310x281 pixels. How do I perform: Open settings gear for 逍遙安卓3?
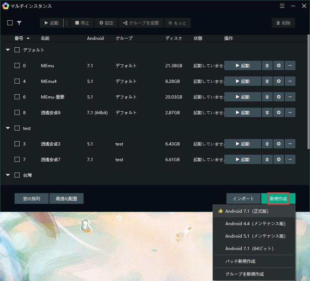point(278,144)
